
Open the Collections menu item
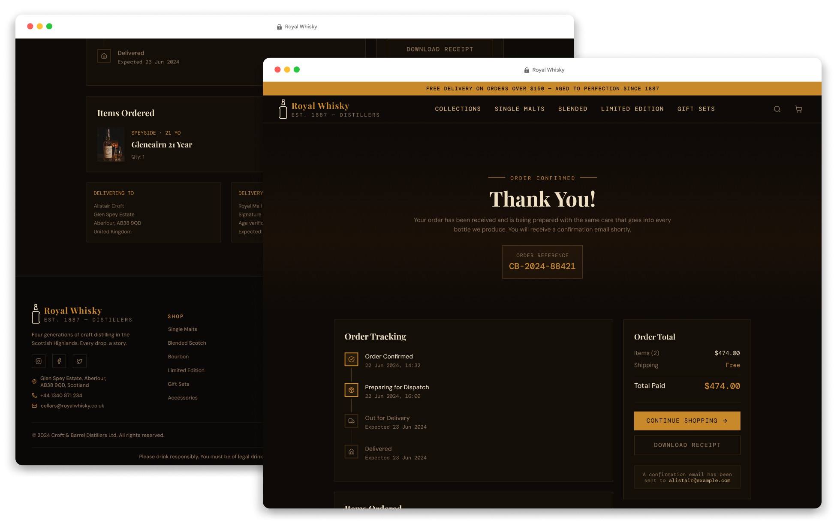click(458, 109)
